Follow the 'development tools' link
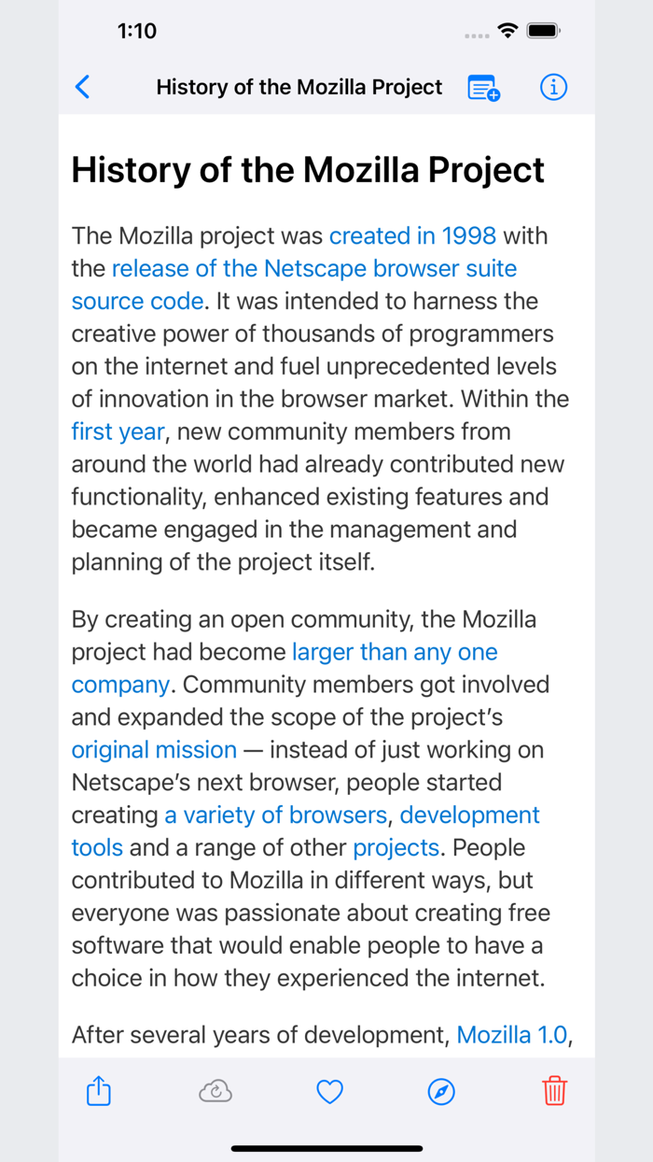 (x=470, y=815)
